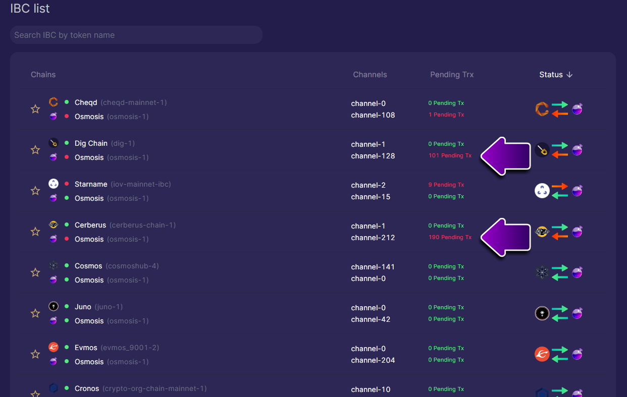Click the IBC list page heading
This screenshot has width=627, height=397.
(30, 9)
